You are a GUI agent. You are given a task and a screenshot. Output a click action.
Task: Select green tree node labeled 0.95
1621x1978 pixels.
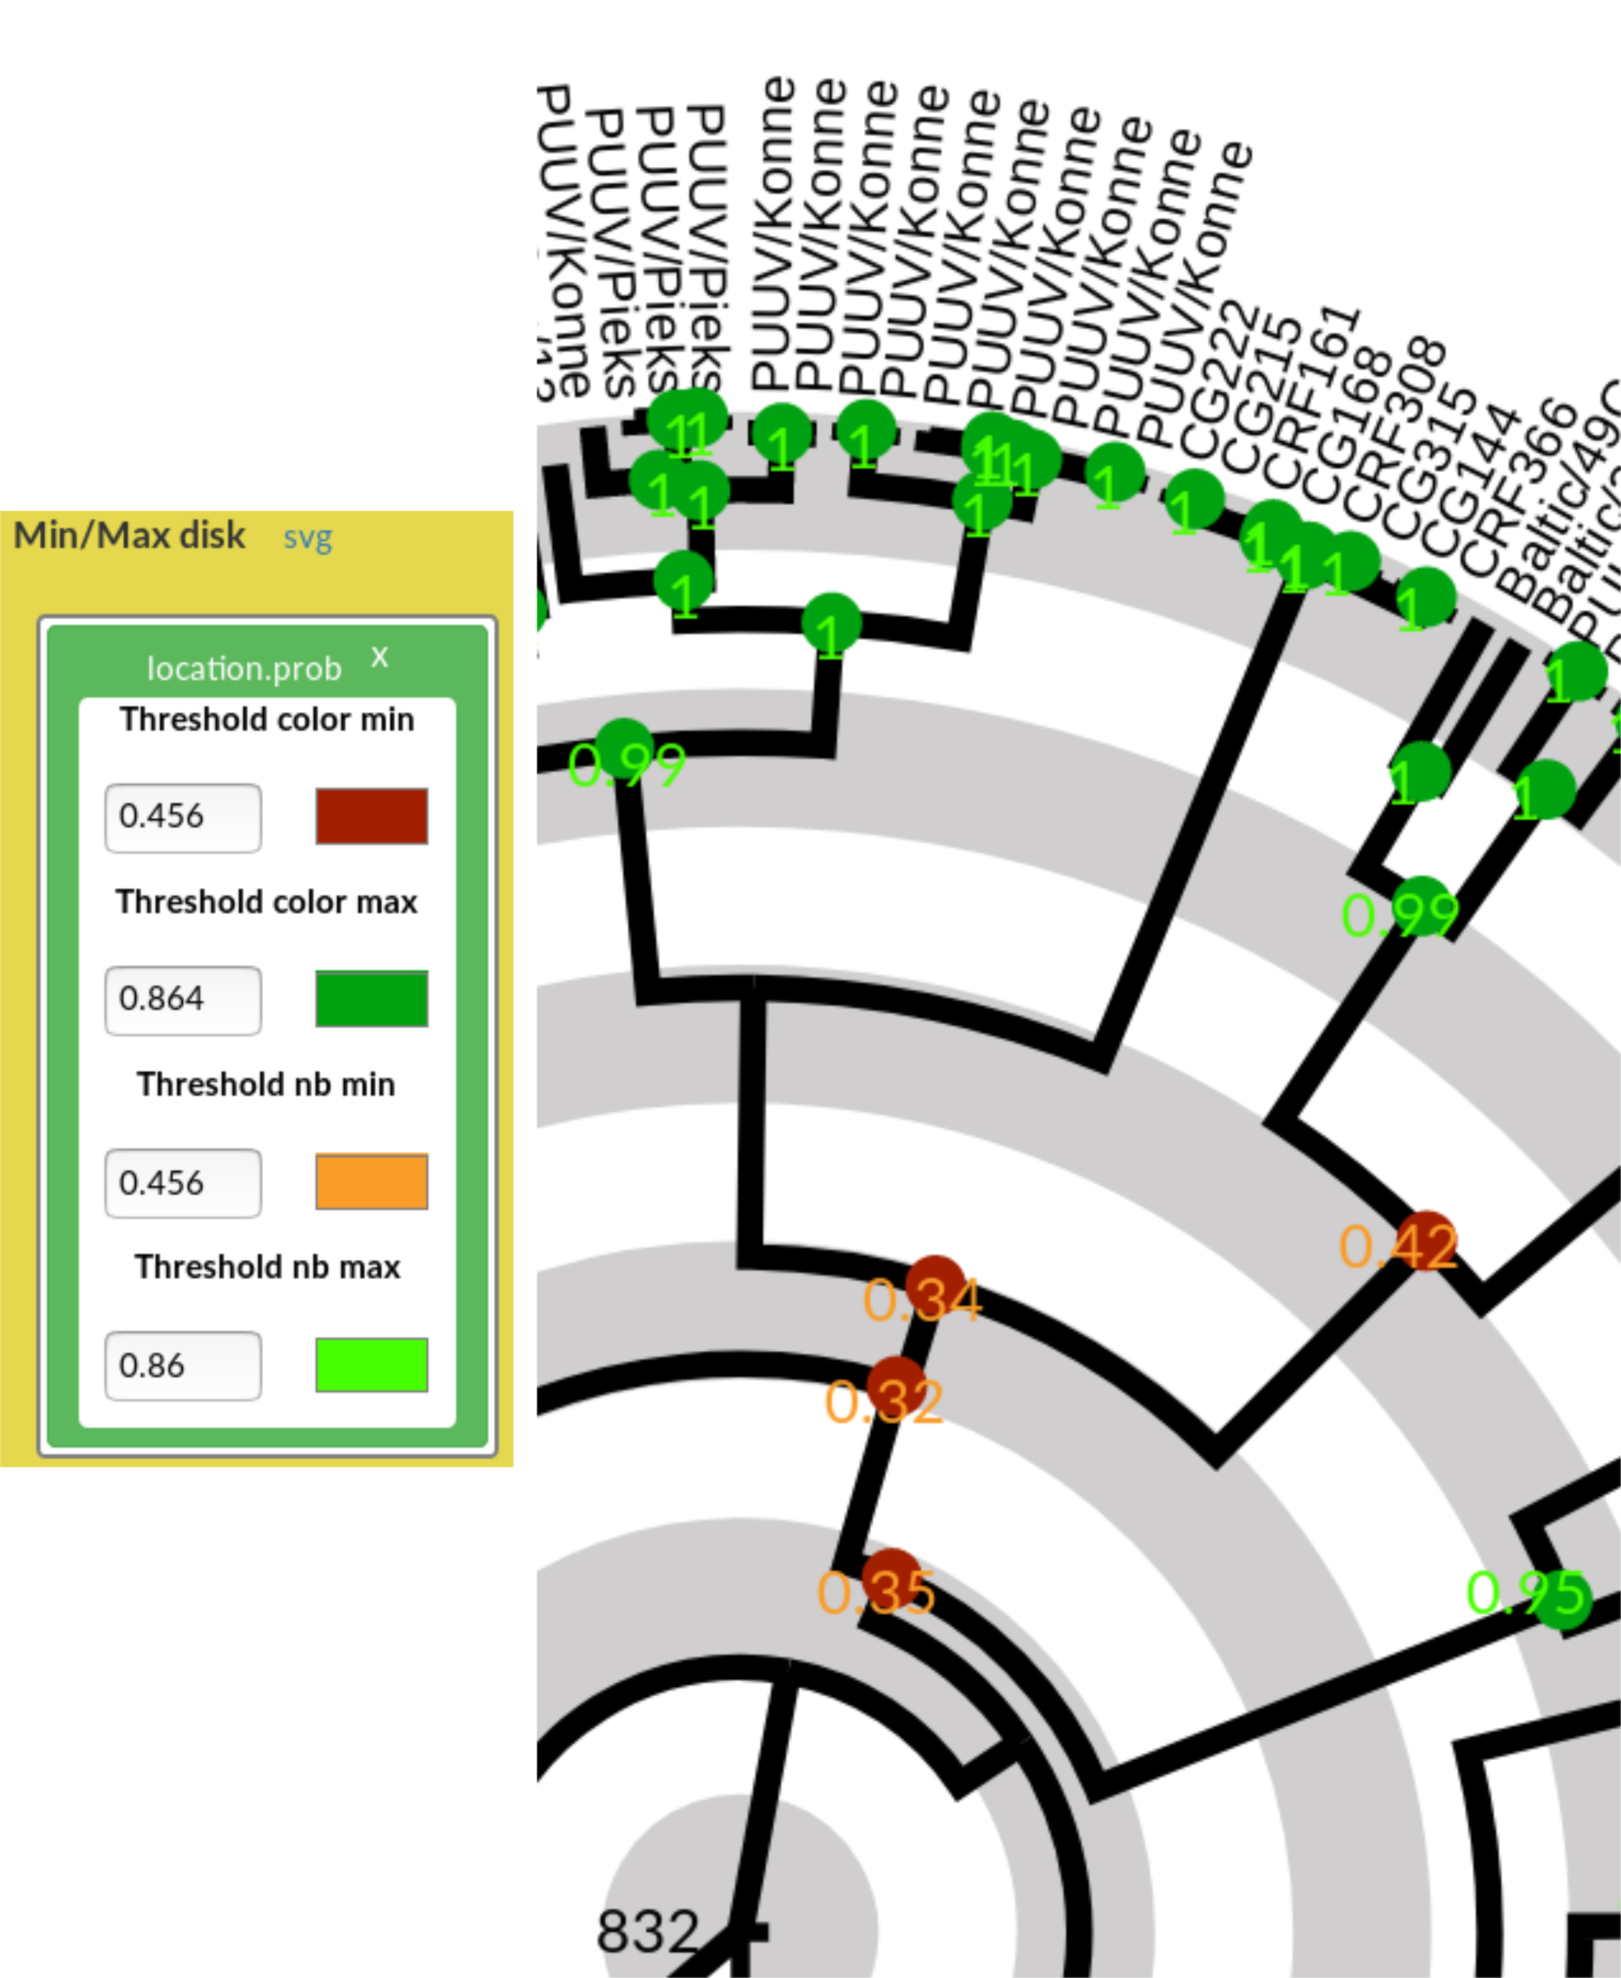point(1562,1600)
